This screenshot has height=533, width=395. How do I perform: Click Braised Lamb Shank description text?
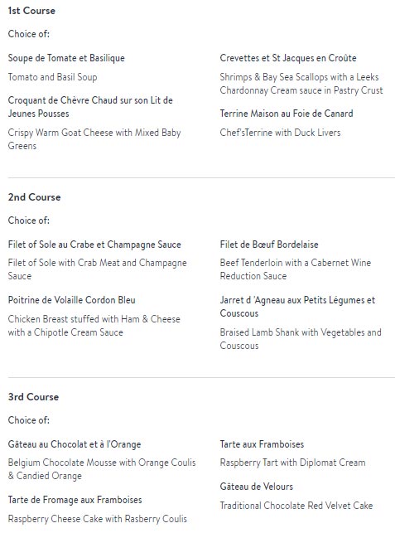[301, 339]
